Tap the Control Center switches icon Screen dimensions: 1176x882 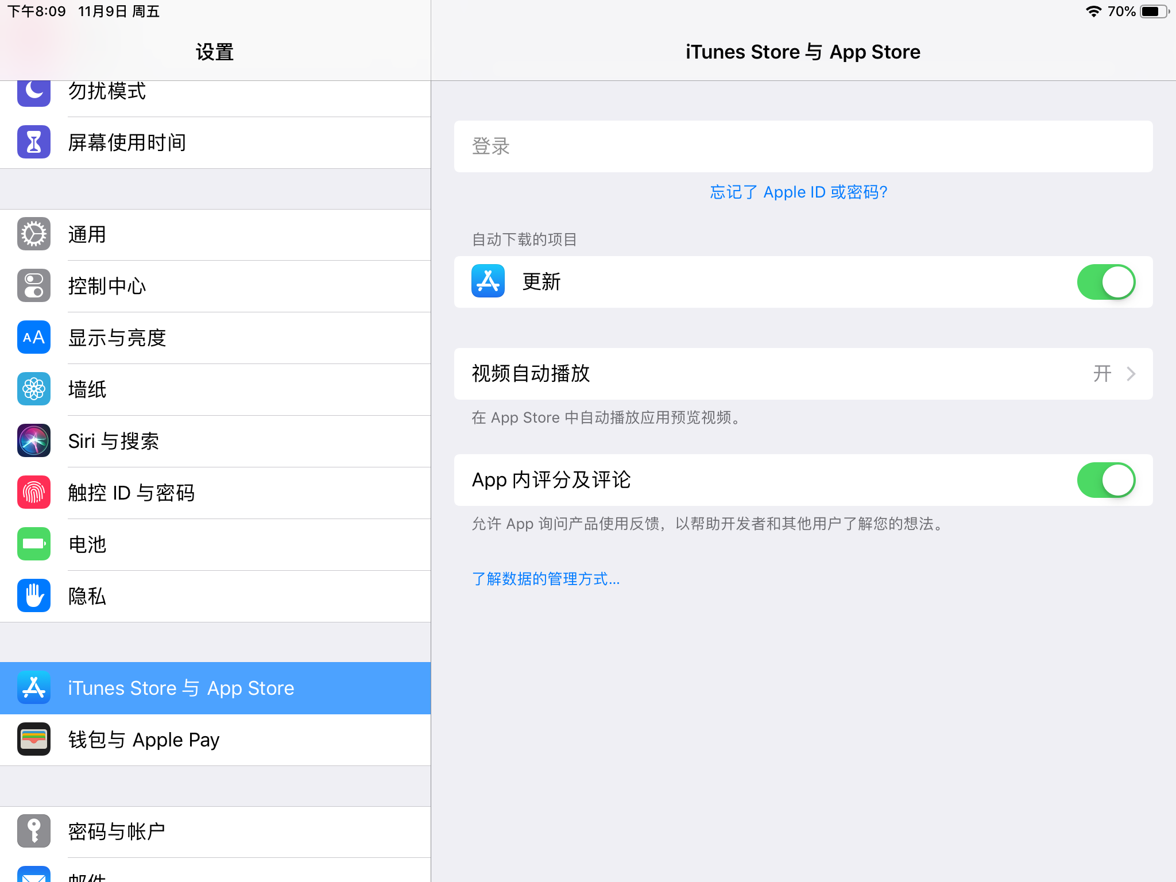tap(34, 285)
